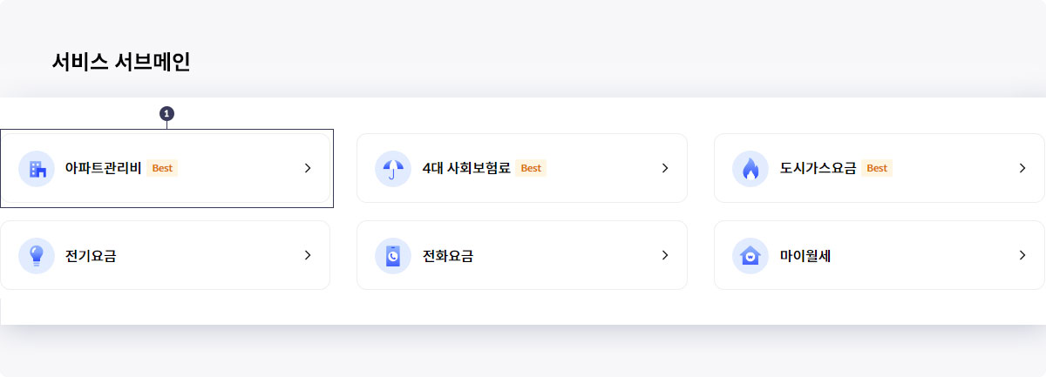Click the light bulb icon for 전기요금
Viewport: 1046px width, 377px height.
[37, 256]
